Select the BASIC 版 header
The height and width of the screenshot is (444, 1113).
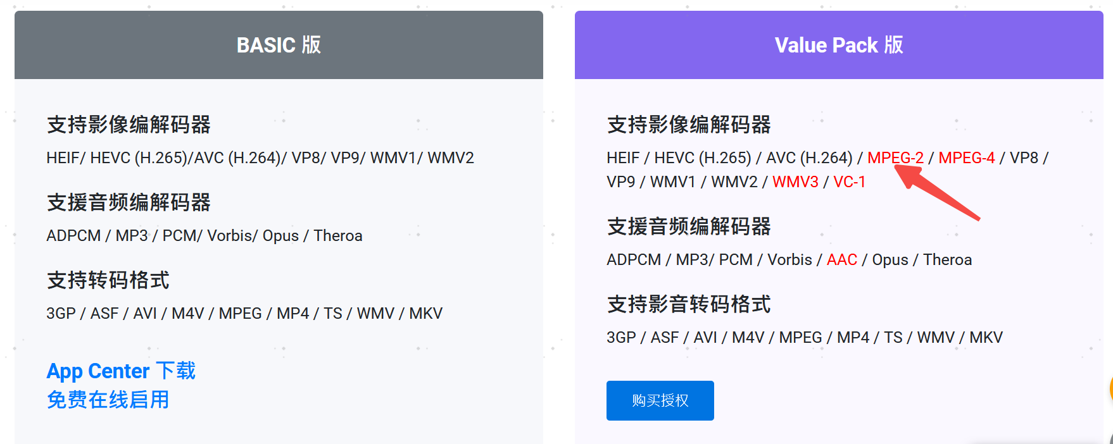pos(279,45)
